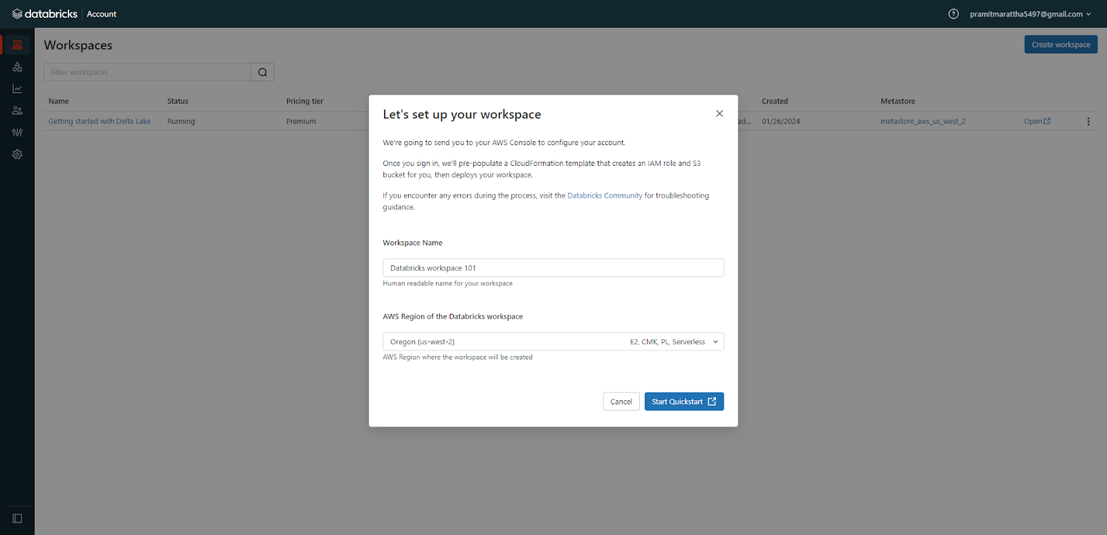Screen dimensions: 1107x535
Task: Open the Usage chart sidebar icon
Action: click(x=17, y=88)
